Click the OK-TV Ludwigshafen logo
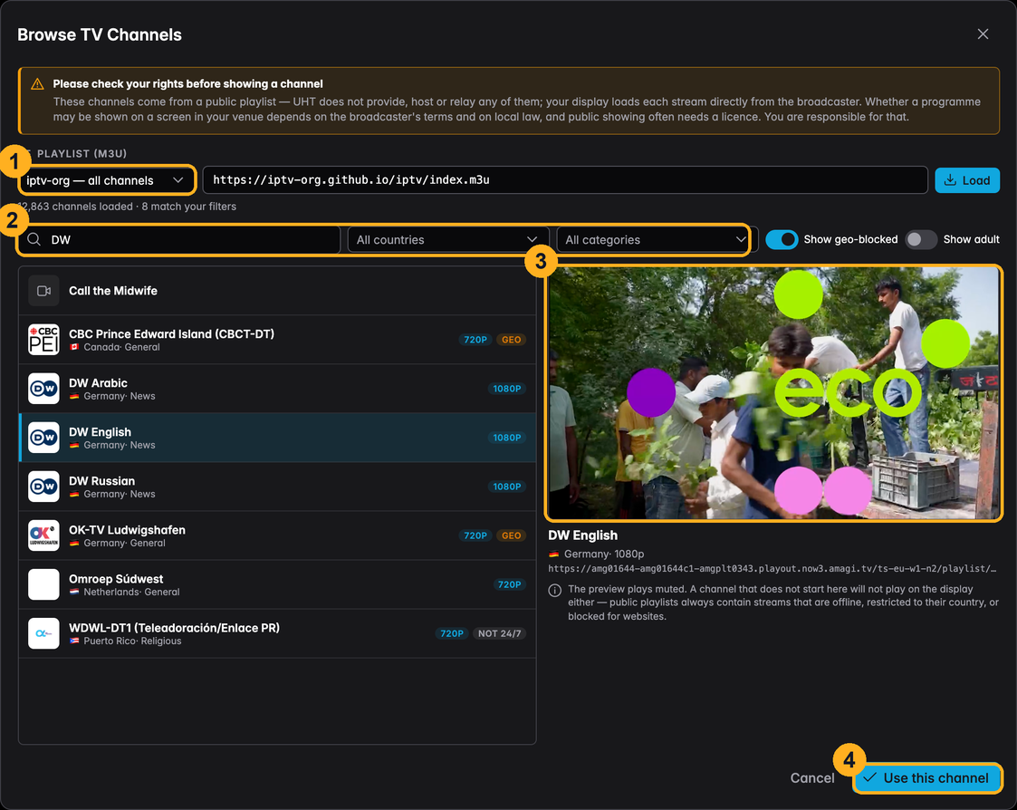This screenshot has height=810, width=1017. coord(43,535)
